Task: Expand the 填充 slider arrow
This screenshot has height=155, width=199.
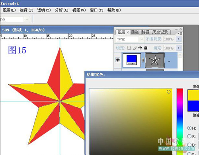Action: pos(179,48)
